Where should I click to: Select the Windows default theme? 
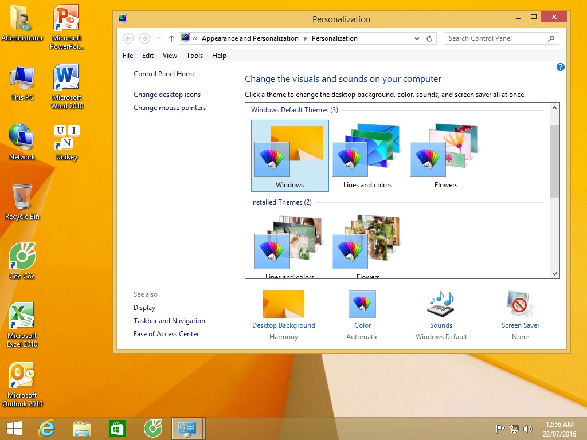tap(289, 156)
